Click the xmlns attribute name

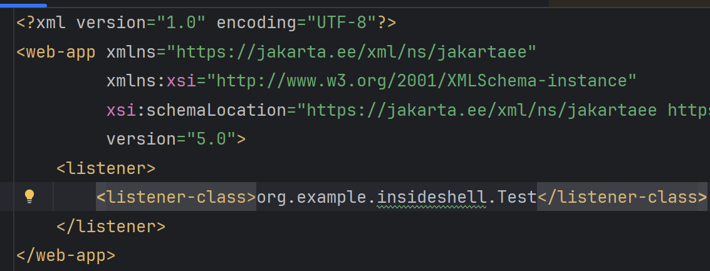click(x=131, y=52)
